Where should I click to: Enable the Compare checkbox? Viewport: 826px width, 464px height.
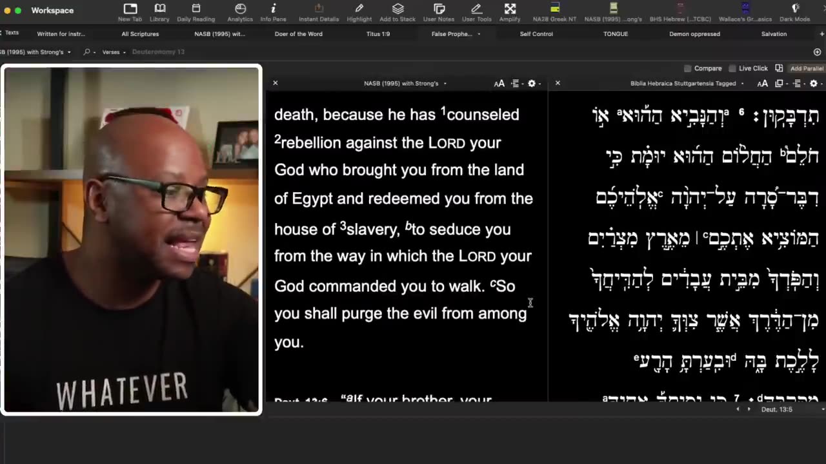click(x=687, y=68)
